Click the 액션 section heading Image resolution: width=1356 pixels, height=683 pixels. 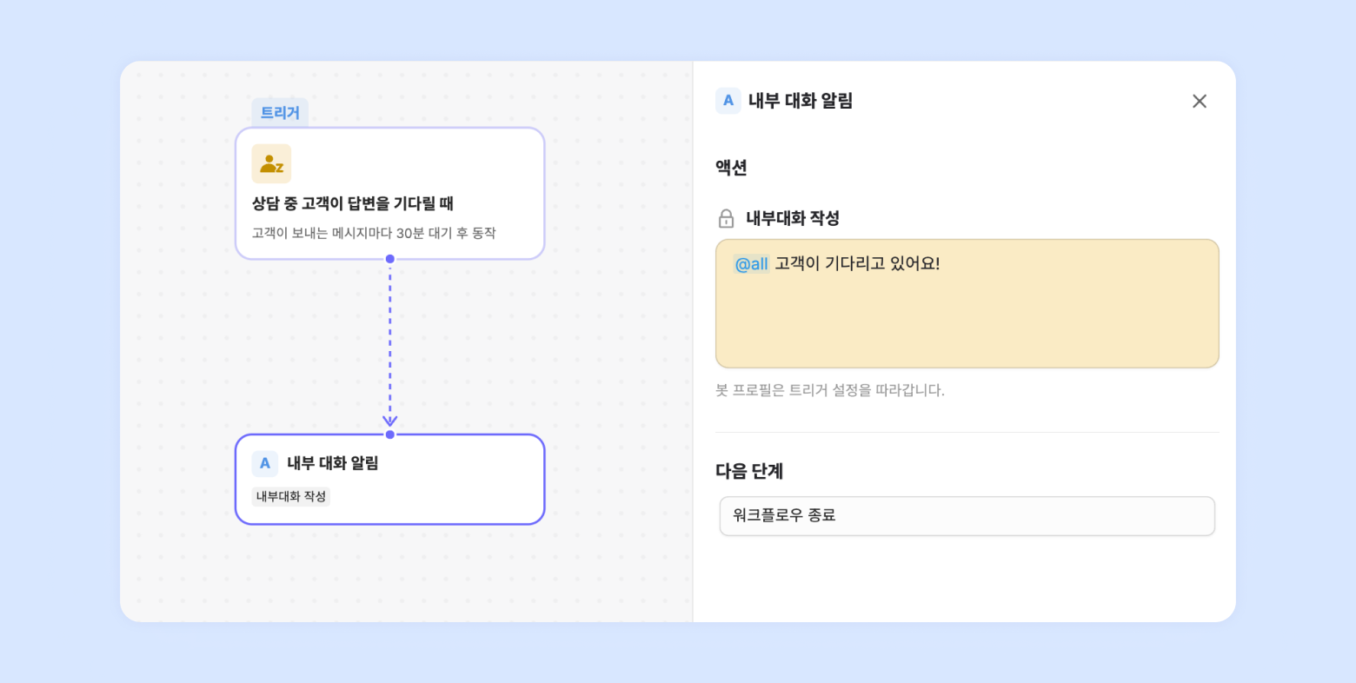(731, 169)
